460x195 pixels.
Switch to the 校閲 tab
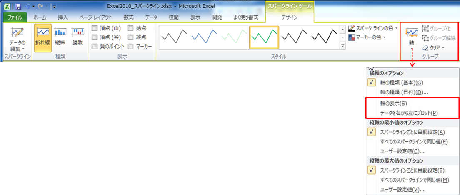tap(174, 17)
